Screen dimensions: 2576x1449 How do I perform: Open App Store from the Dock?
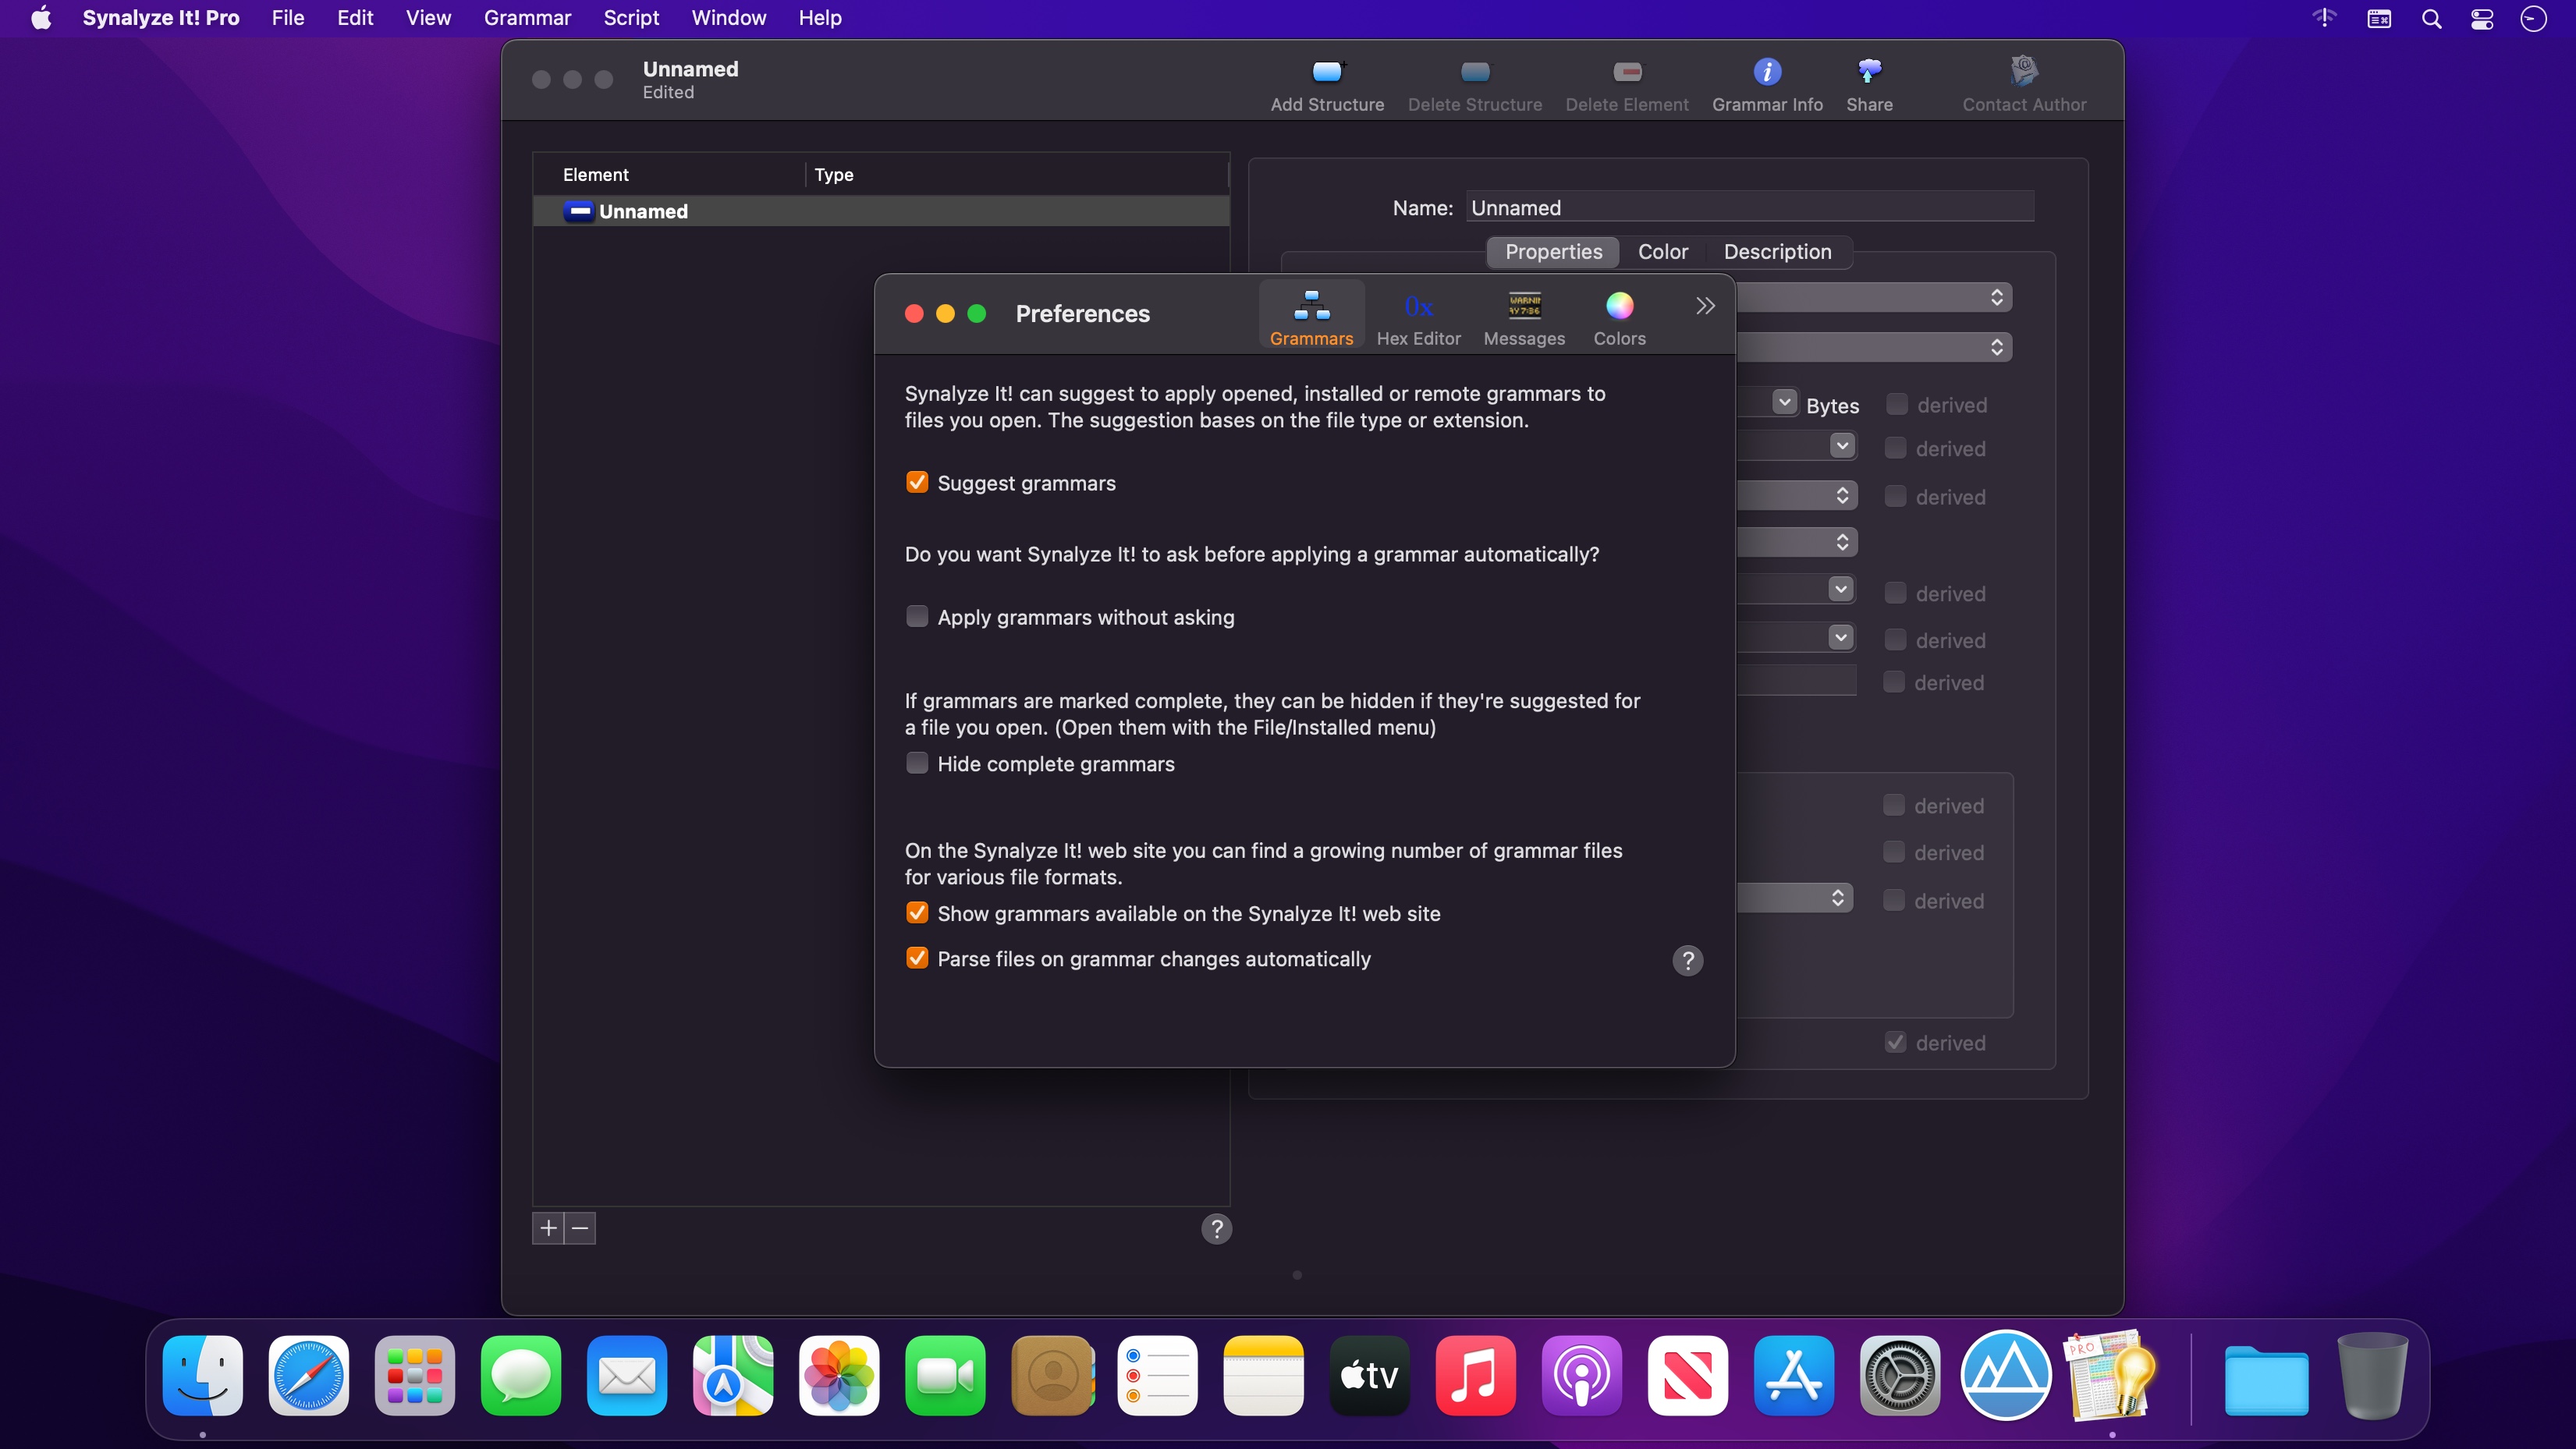[1793, 1376]
